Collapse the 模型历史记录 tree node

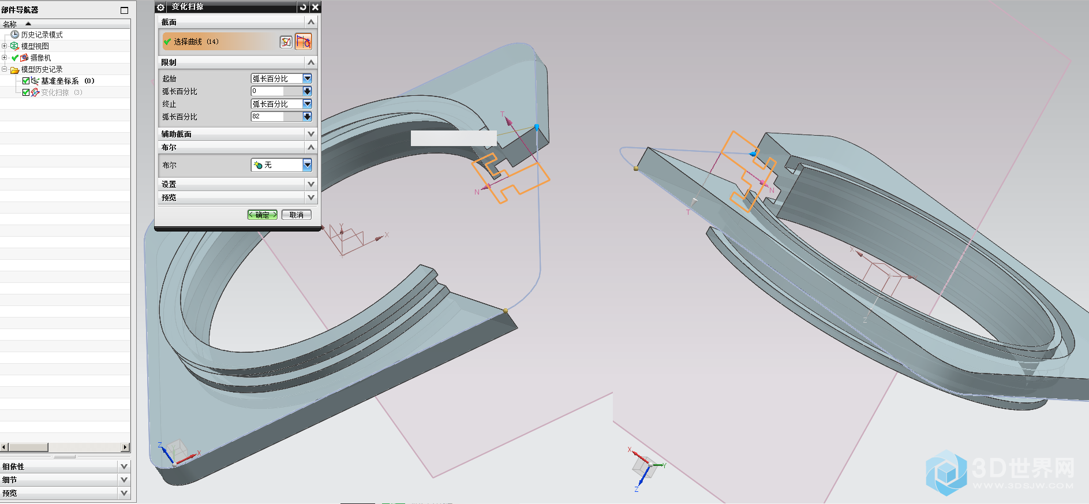point(5,69)
